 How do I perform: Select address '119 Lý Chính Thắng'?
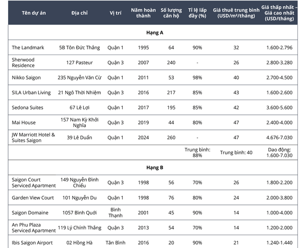(x=80, y=228)
